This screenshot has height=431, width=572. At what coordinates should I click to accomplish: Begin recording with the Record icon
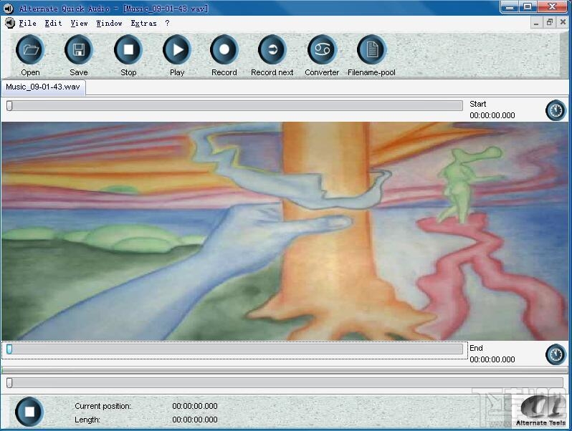pos(224,50)
